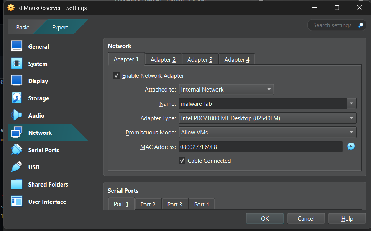This screenshot has height=231, width=371.
Task: Open the General settings page
Action: point(38,46)
